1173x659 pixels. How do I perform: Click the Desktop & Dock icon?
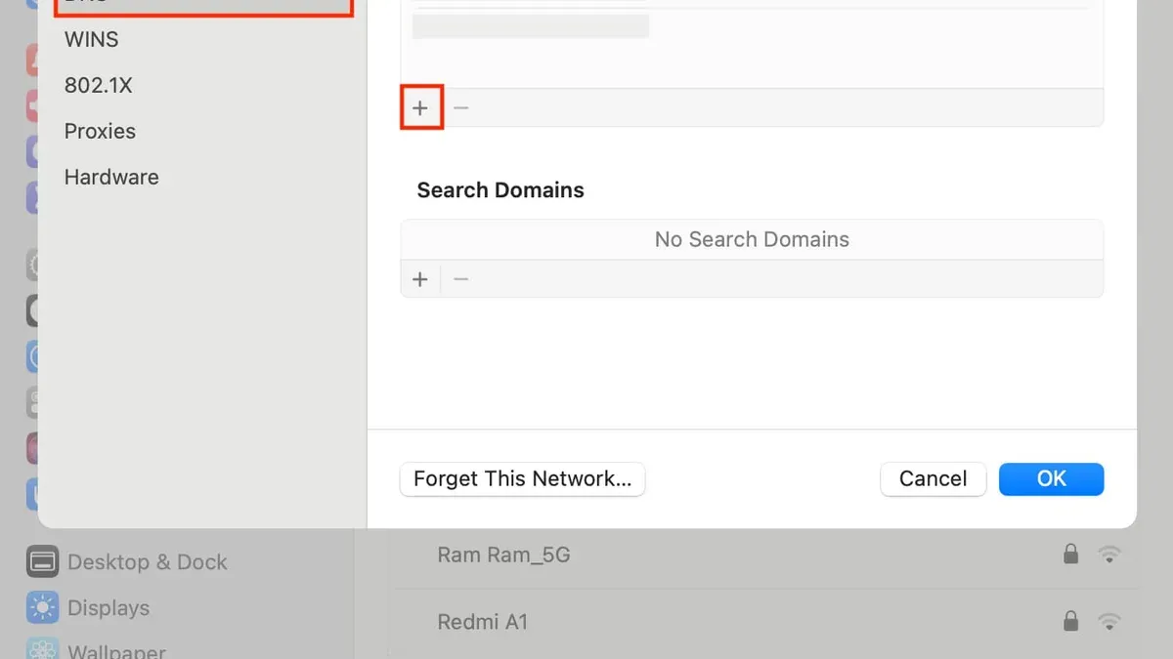[x=43, y=562]
